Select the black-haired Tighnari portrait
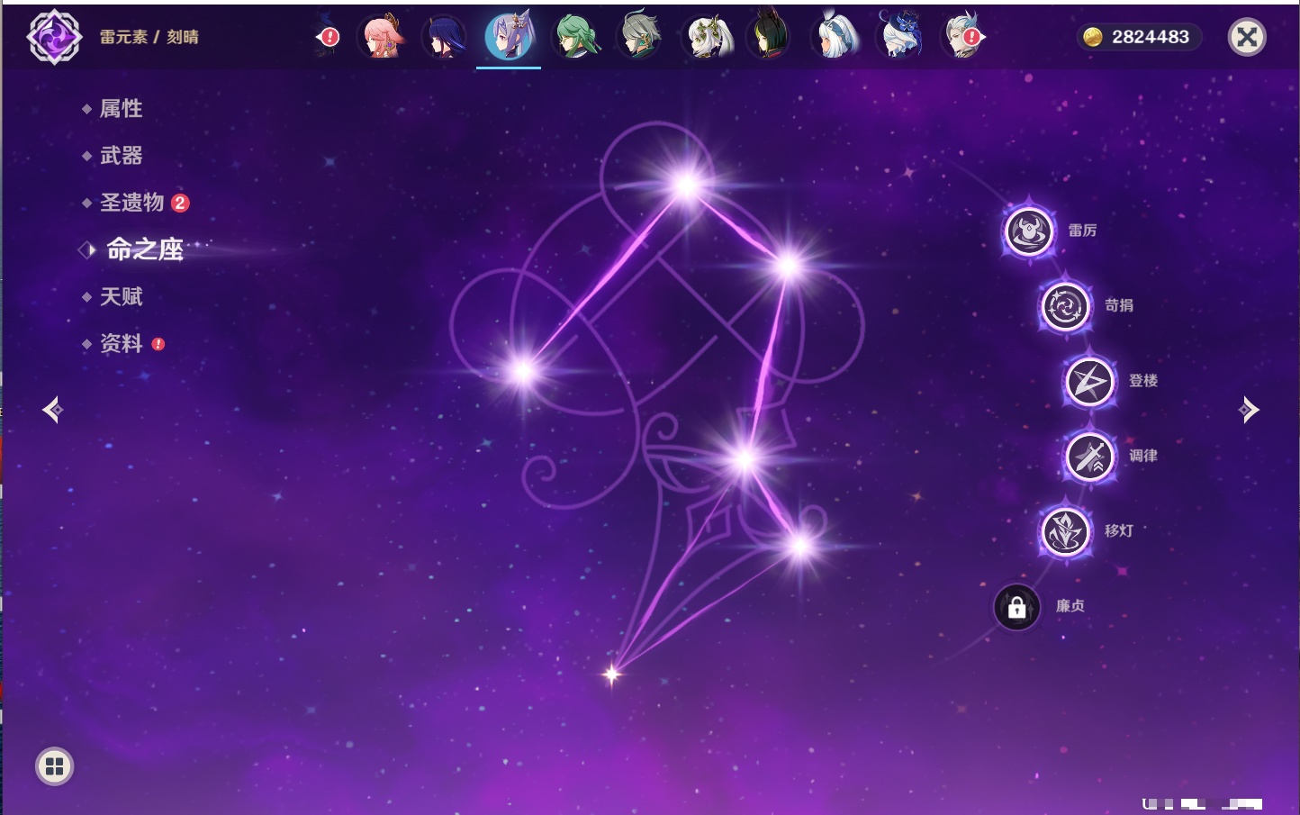The width and height of the screenshot is (1300, 815). 771,36
